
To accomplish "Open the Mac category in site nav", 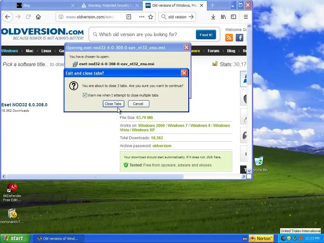I will (x=29, y=51).
